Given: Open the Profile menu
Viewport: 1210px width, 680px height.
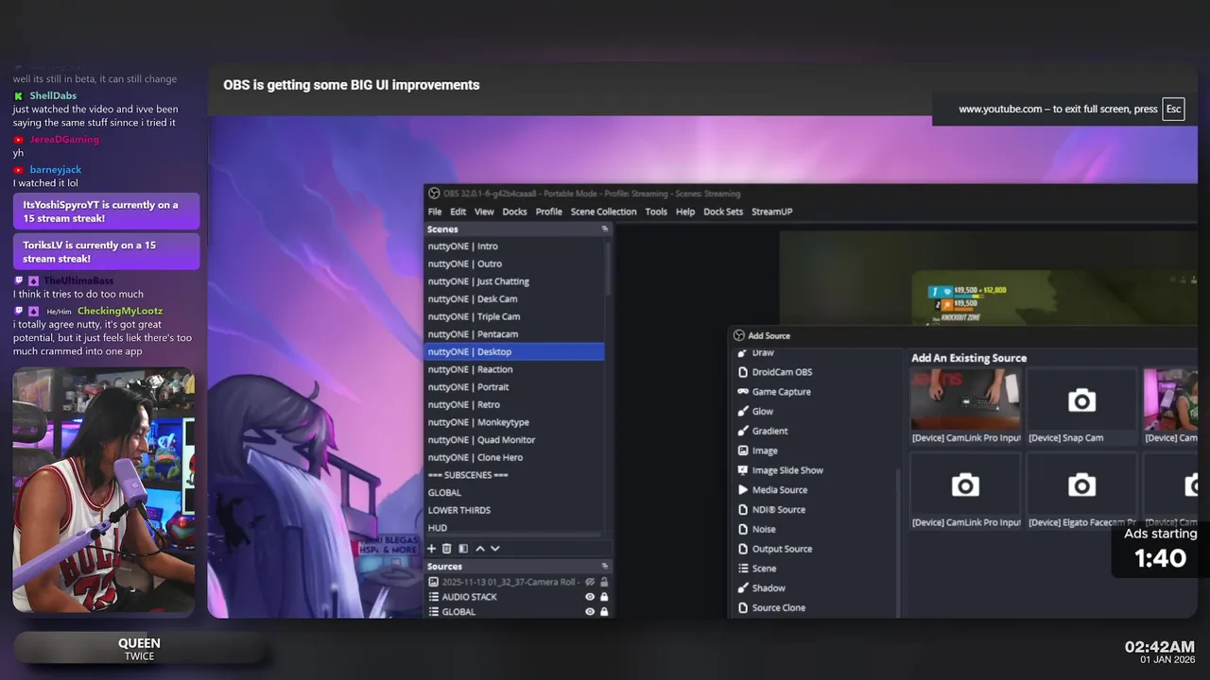Looking at the screenshot, I should pos(548,212).
